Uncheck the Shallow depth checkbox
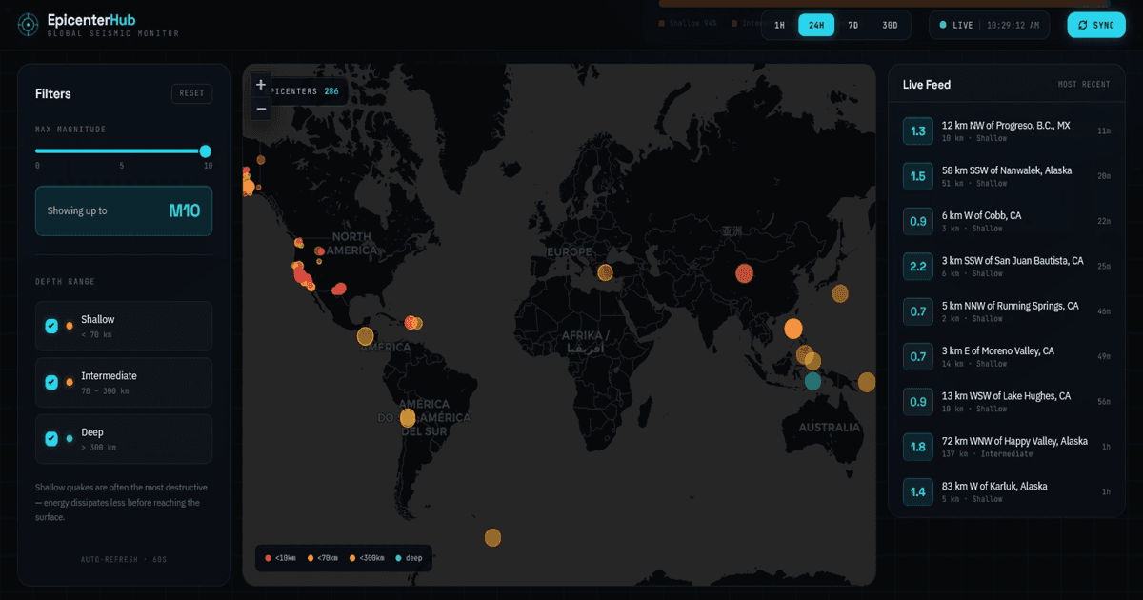Screen dimensions: 1143x600 tap(51, 326)
